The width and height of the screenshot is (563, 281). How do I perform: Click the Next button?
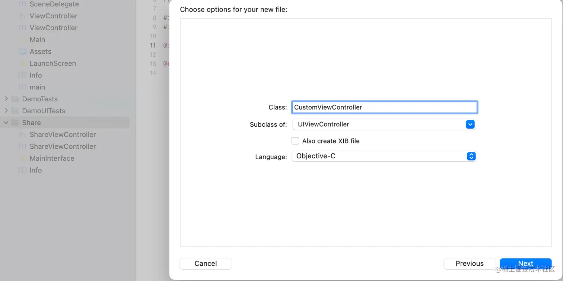pos(525,263)
